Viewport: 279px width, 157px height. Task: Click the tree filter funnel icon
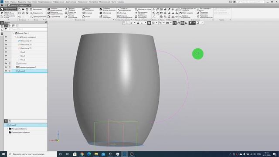pos(6,29)
